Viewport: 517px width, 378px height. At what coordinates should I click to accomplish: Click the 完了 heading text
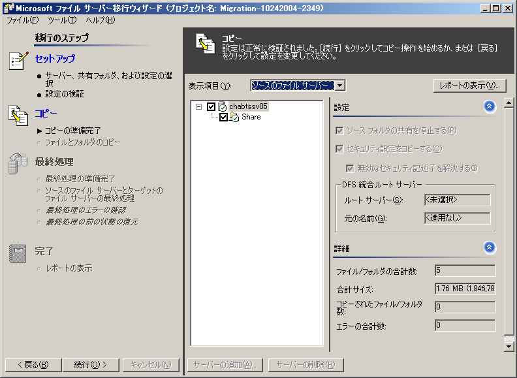point(44,251)
